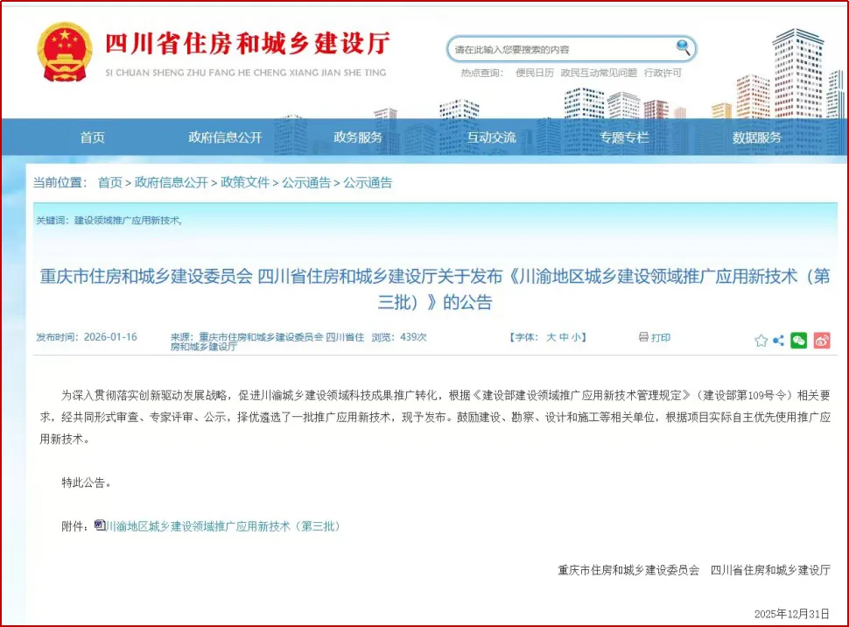
Task: Select the 数据服务 navigation tab
Action: pyautogui.click(x=758, y=137)
